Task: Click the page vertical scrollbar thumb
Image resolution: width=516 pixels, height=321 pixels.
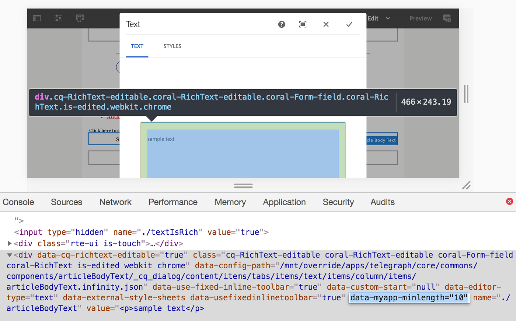Action: [466, 94]
